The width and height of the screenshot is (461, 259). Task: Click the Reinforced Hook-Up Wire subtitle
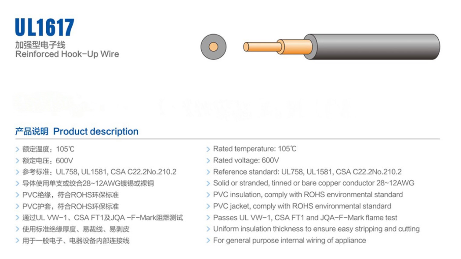pyautogui.click(x=67, y=54)
